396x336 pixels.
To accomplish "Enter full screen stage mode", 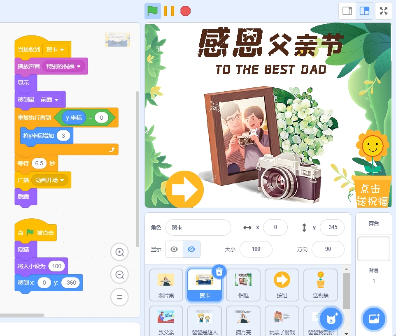I will tap(384, 11).
